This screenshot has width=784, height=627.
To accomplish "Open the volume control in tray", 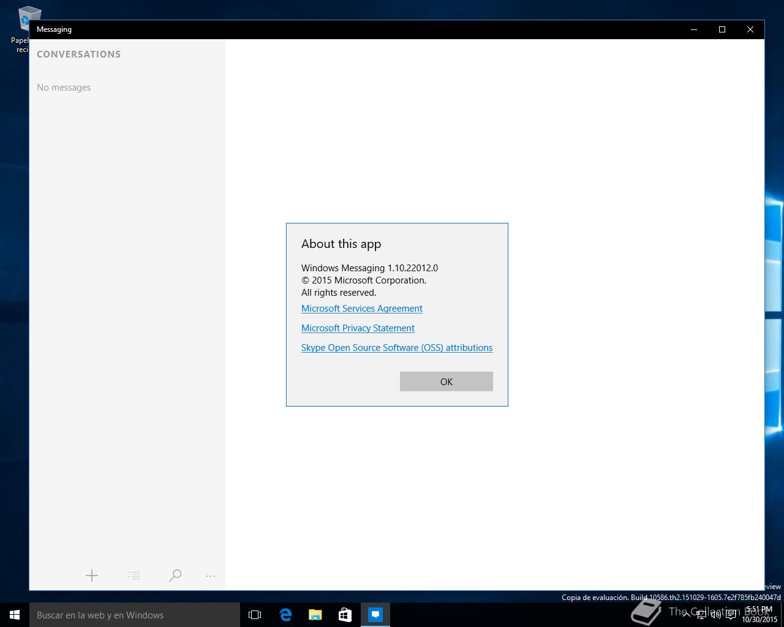I will click(x=715, y=615).
